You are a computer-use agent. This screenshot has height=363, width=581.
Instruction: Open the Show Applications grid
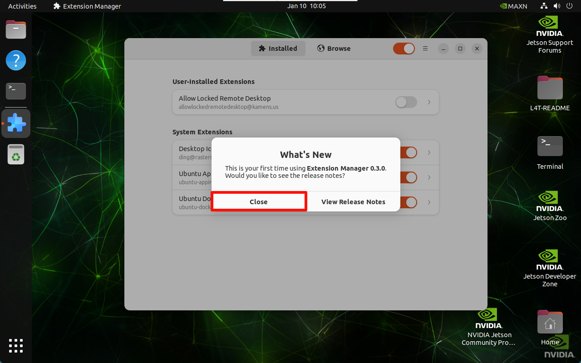click(x=16, y=346)
